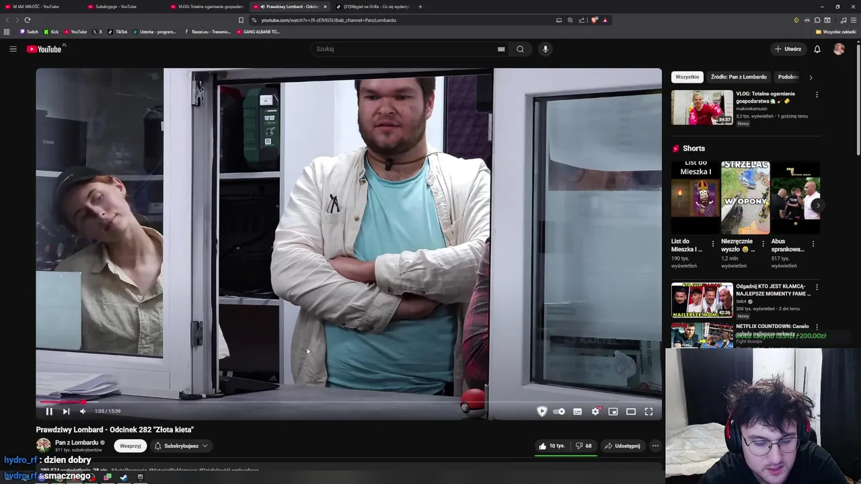Screen dimensions: 861x484
Task: Open the Pan z Lombardu channel avatar
Action: pyautogui.click(x=43, y=445)
